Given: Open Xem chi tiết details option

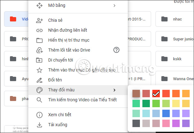Looking at the screenshot, I should click(58, 115).
